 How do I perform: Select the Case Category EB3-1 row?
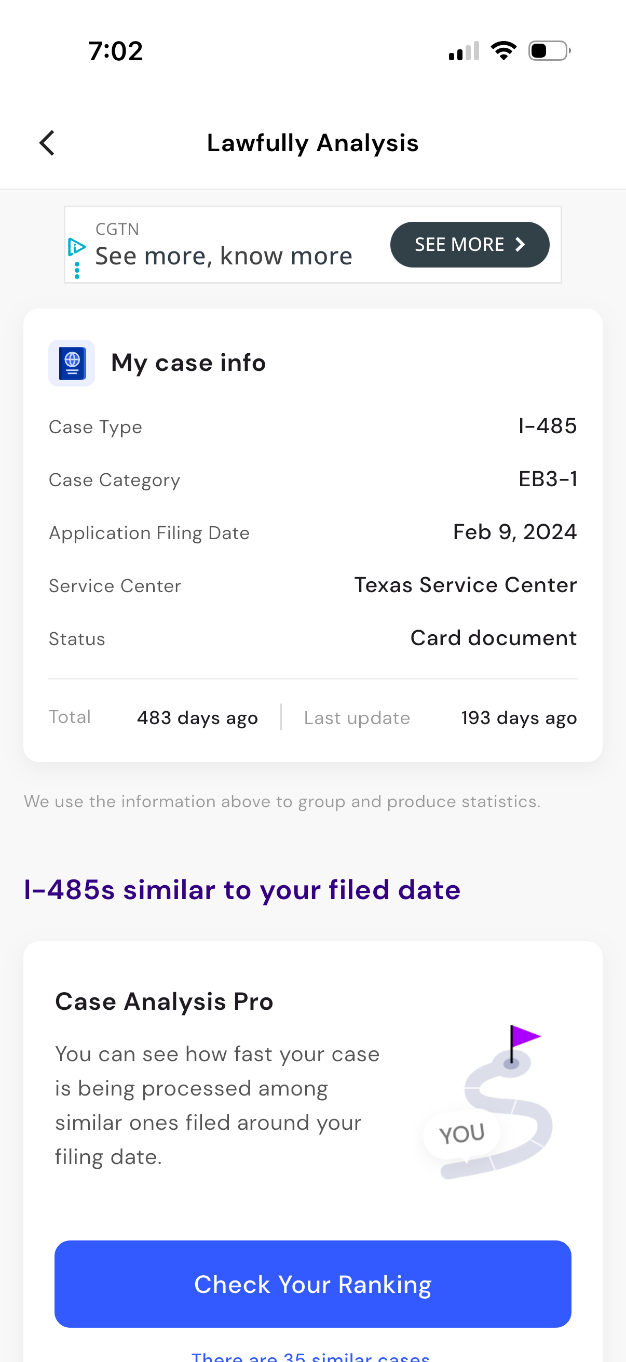(312, 479)
